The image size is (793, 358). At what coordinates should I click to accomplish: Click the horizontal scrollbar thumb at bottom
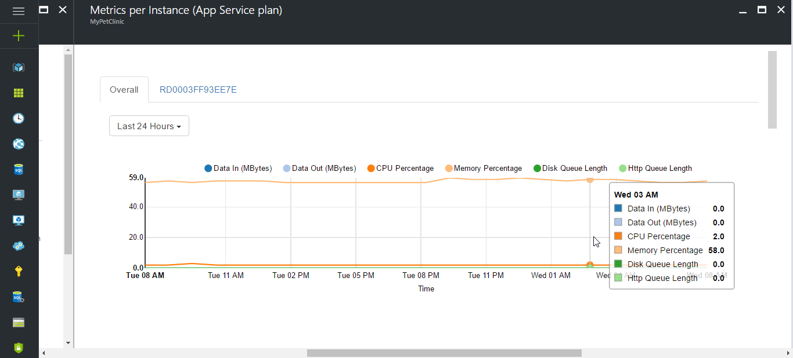(x=444, y=353)
